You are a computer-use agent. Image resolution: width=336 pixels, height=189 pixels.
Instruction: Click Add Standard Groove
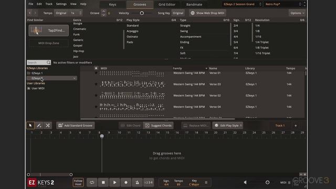[x=76, y=125]
